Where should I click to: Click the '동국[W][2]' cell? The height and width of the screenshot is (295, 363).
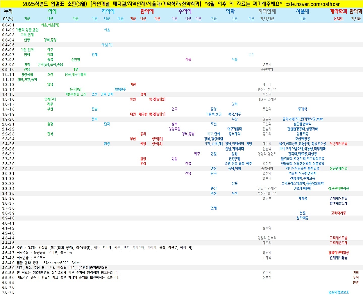click(157, 99)
